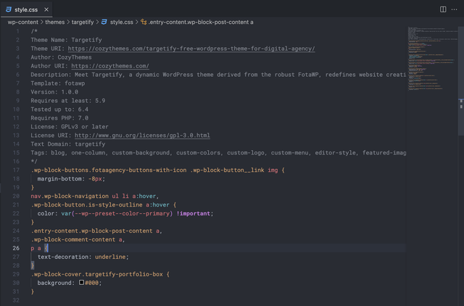
Task: Select the style.css editor tab
Action: pyautogui.click(x=26, y=9)
